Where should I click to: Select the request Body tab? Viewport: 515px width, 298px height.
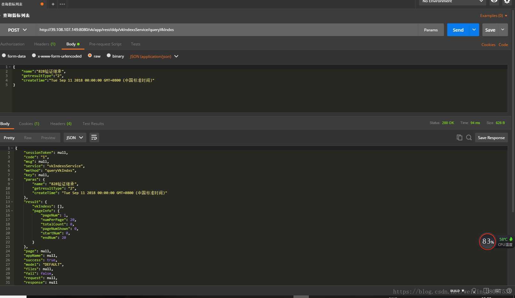(73, 44)
